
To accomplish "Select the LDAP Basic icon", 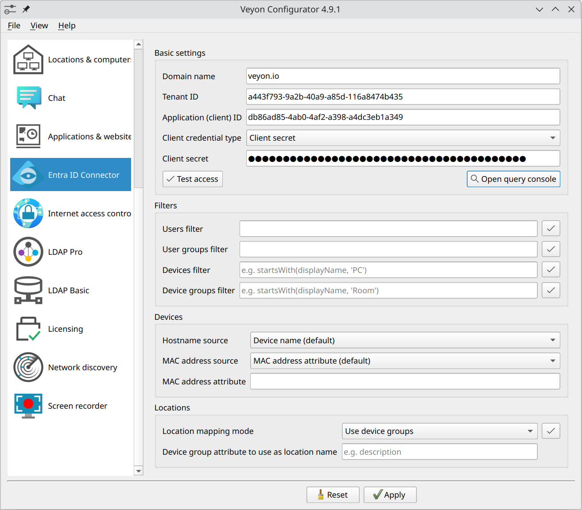I will 28,290.
